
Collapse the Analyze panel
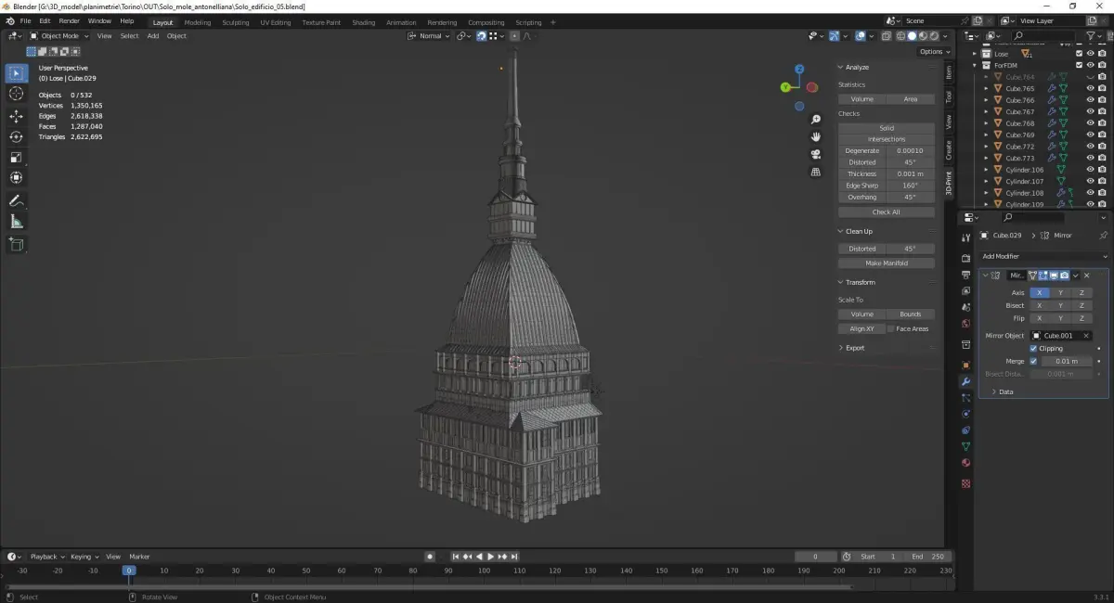[x=841, y=67]
